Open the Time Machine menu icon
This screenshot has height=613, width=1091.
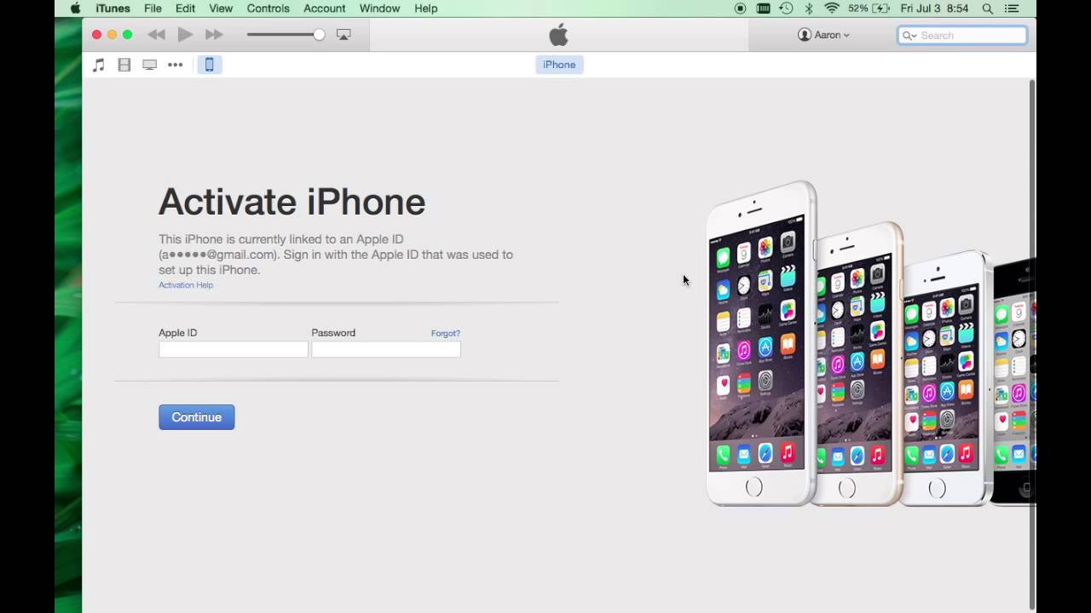tap(786, 9)
